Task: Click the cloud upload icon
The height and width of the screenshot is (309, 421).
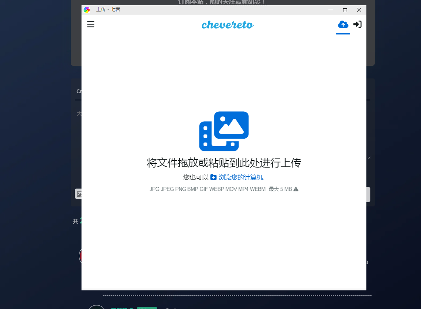Action: tap(343, 25)
